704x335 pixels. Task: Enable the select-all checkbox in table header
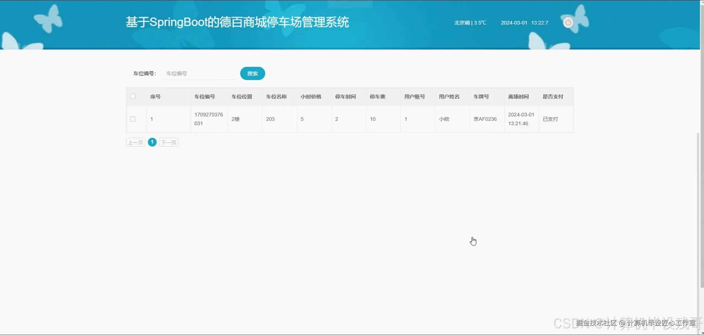[133, 96]
